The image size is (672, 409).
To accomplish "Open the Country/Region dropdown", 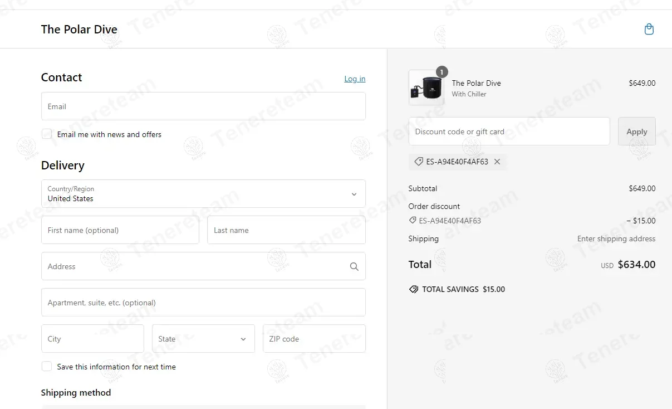I will (x=203, y=194).
